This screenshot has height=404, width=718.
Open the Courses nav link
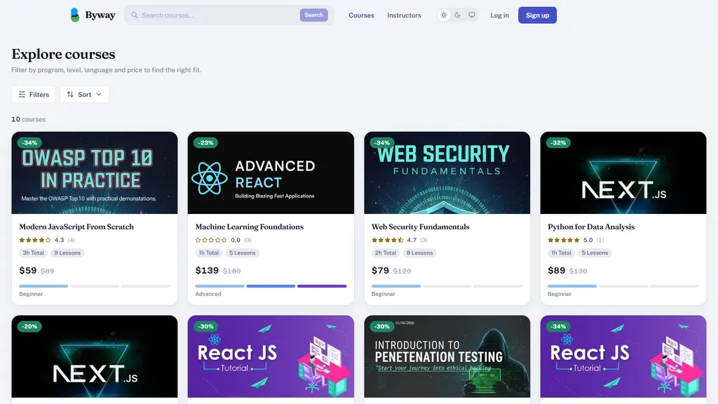coord(361,15)
